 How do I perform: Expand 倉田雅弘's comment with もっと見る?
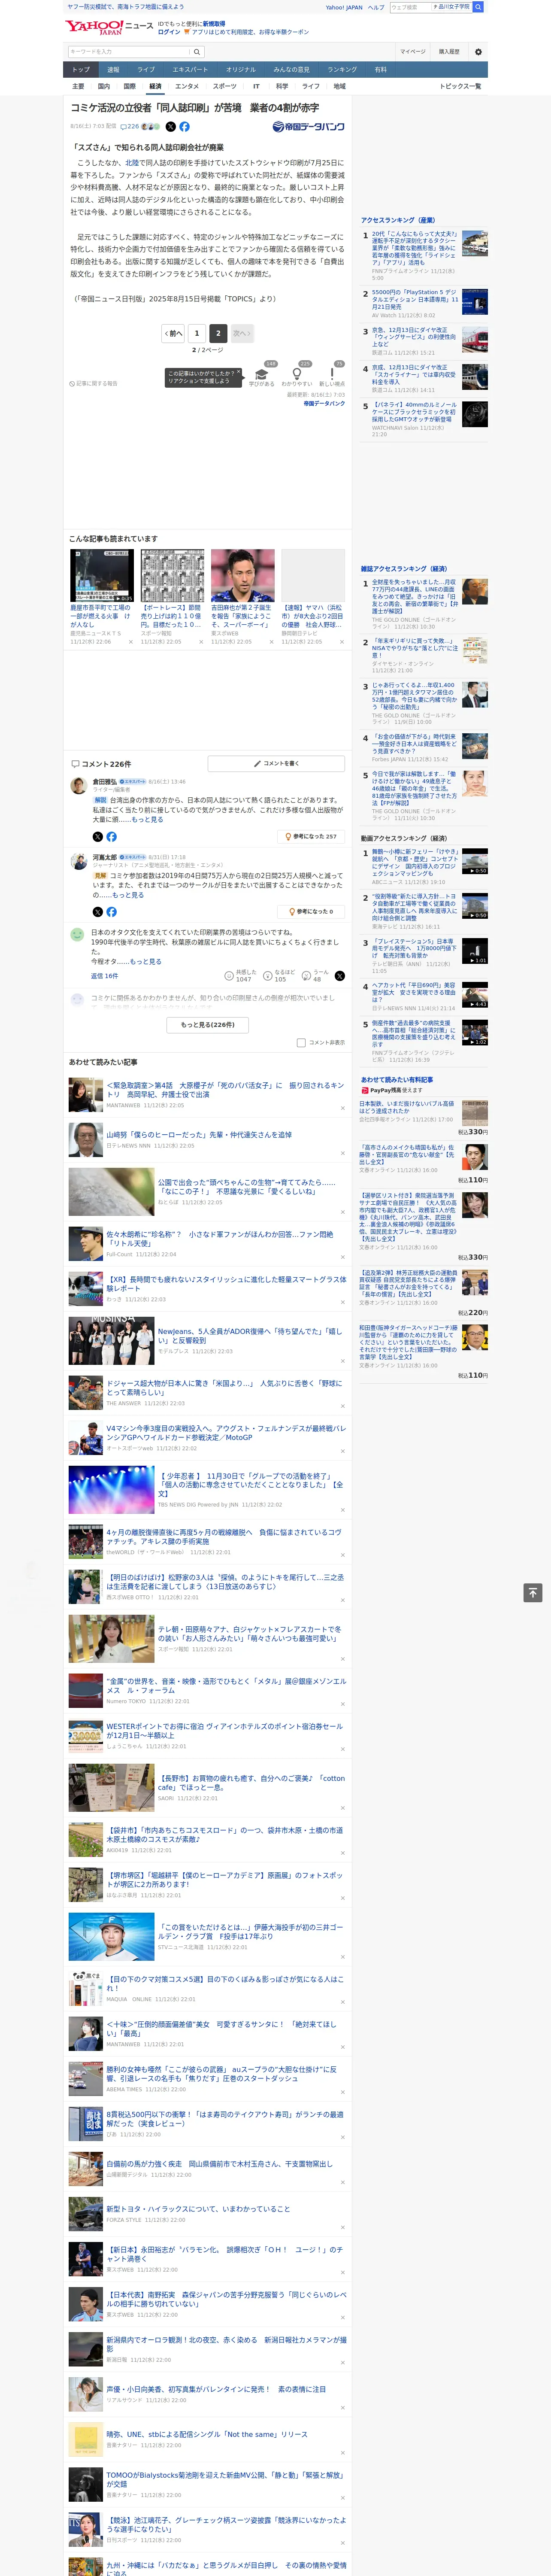[147, 819]
